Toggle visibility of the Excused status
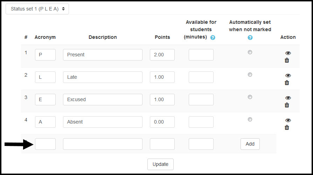 (x=288, y=98)
